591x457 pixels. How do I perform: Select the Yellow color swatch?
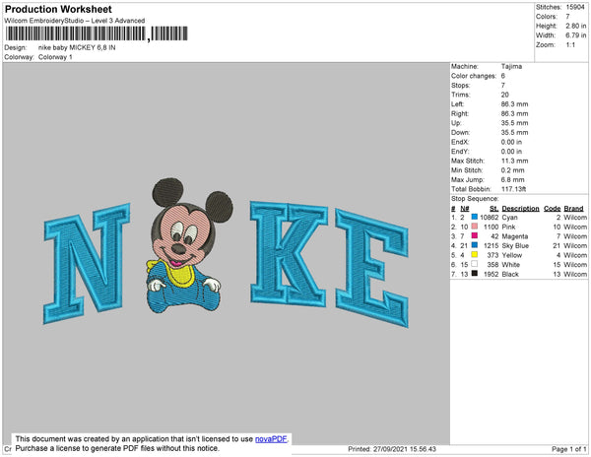click(x=474, y=255)
